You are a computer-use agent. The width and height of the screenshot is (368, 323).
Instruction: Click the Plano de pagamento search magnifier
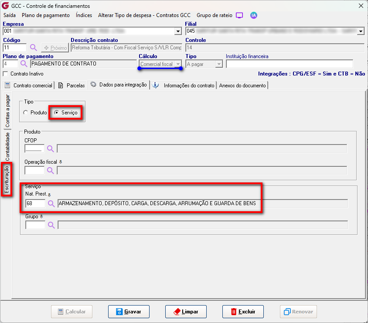pos(24,64)
